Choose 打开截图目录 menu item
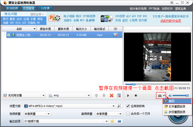 coord(177,107)
